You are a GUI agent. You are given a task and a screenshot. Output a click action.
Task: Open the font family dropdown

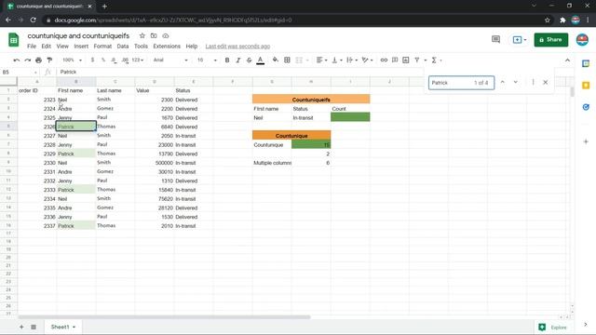click(x=170, y=60)
